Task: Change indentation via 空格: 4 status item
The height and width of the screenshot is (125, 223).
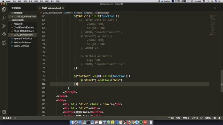Action: [x=186, y=118]
